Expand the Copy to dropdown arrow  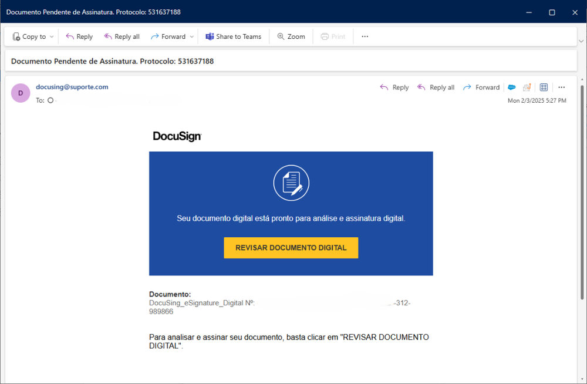coord(52,37)
